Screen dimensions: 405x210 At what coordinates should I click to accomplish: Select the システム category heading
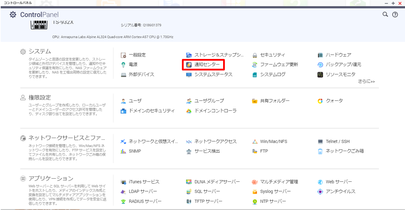click(x=39, y=51)
